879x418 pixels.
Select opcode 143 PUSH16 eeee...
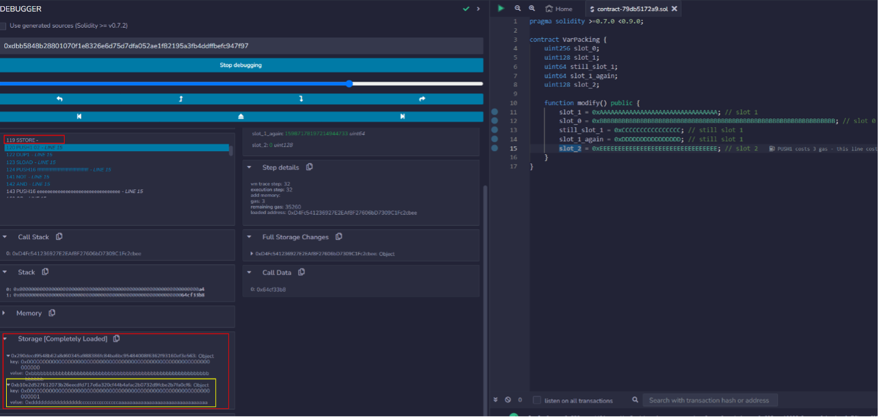[x=75, y=191]
